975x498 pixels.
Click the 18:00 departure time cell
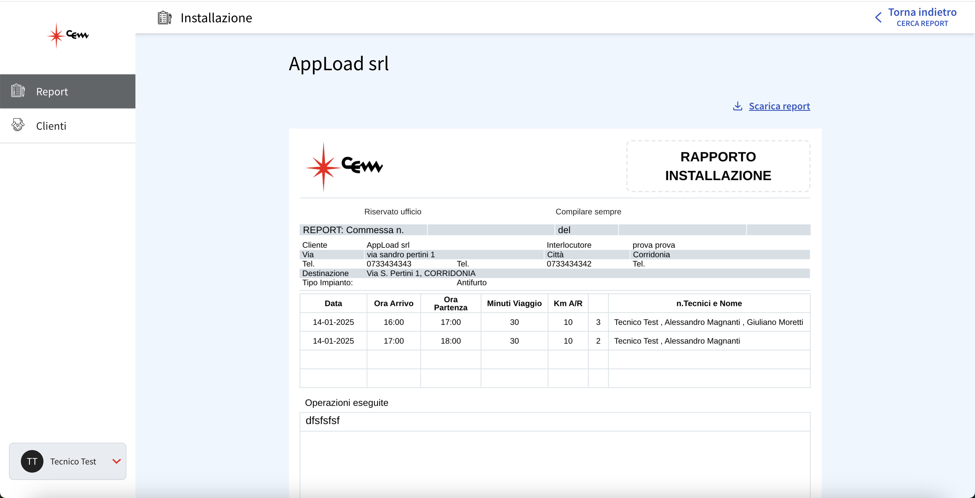coord(451,341)
